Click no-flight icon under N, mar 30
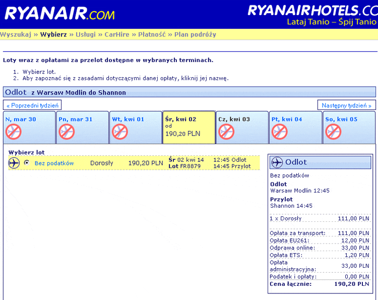378x300 pixels. tap(14, 132)
